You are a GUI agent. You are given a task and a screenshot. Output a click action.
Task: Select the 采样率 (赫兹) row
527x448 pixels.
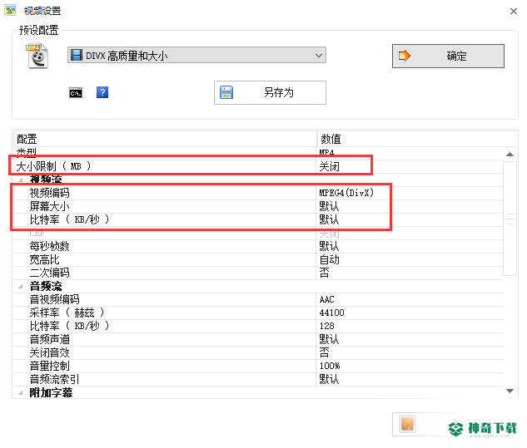click(x=258, y=313)
